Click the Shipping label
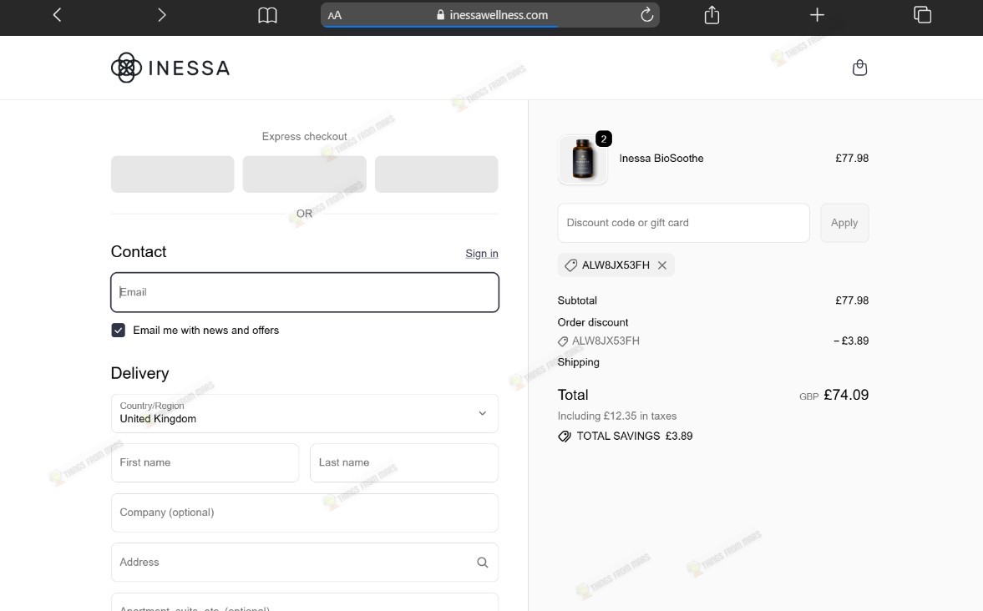This screenshot has height=611, width=983. click(x=578, y=362)
